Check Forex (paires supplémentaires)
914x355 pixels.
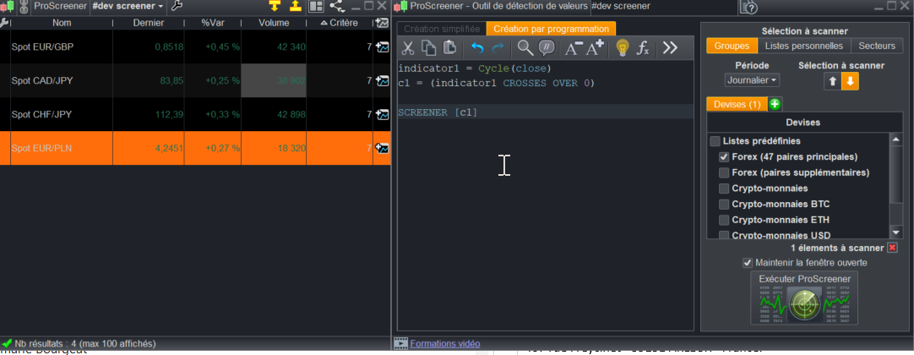pyautogui.click(x=724, y=172)
